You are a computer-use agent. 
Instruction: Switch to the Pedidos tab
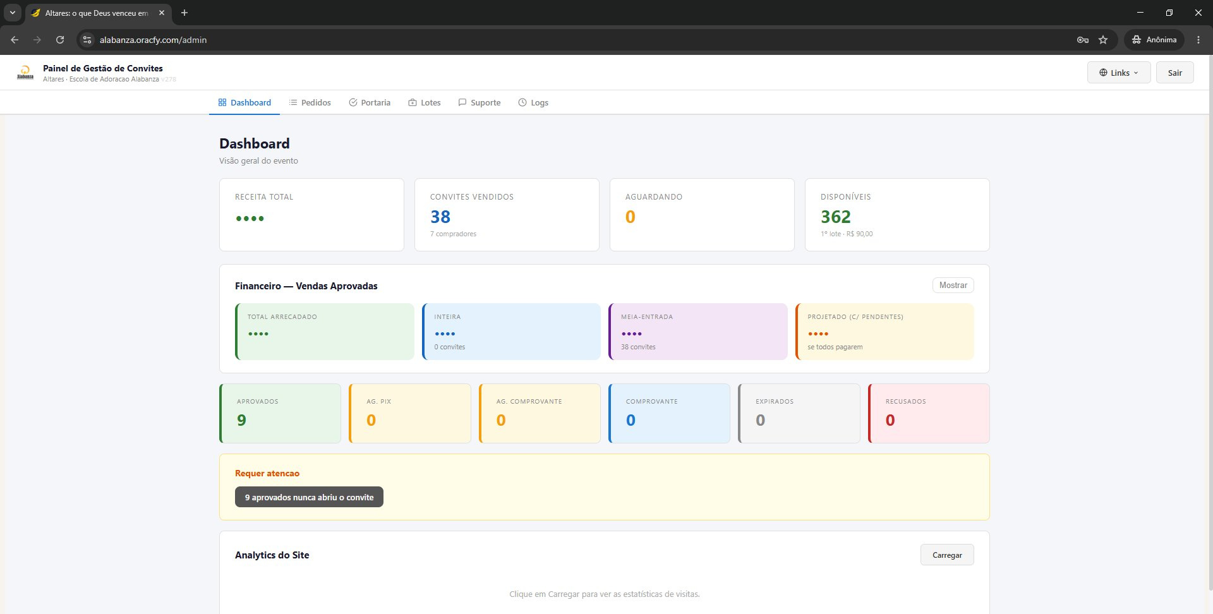pos(310,102)
